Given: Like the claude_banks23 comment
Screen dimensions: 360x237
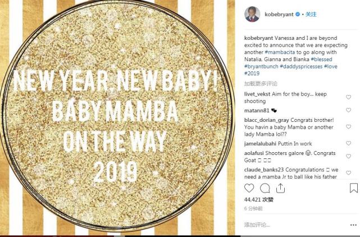Looking at the screenshot, I should (349, 173).
